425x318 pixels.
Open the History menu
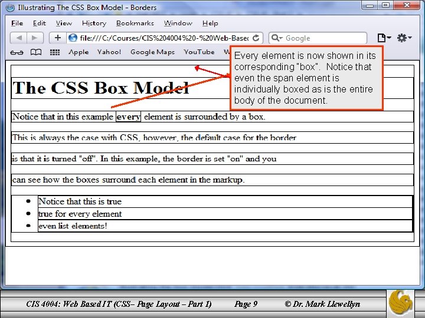coord(94,23)
